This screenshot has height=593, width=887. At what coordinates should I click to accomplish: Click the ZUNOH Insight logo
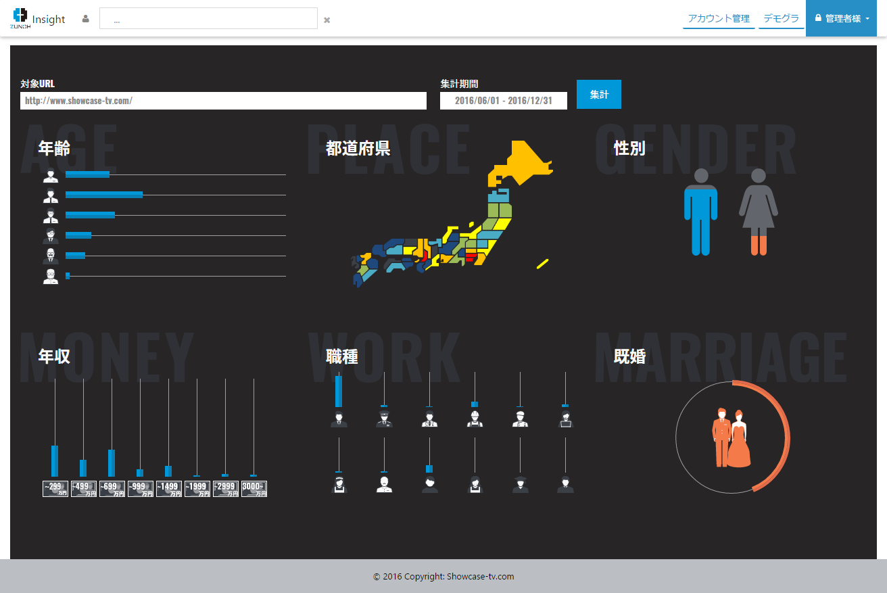tap(38, 18)
